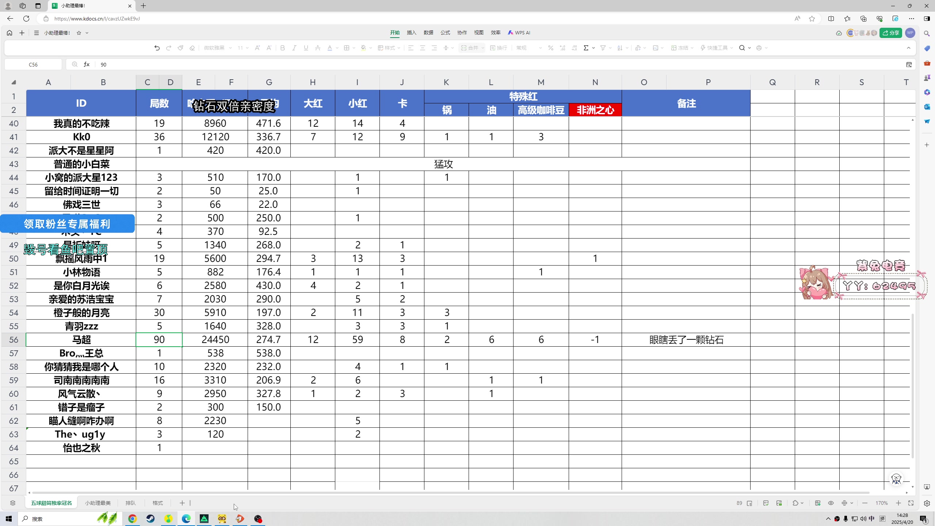The image size is (935, 526).
Task: Switch to the 小助理最美 sheet tab
Action: coord(98,503)
